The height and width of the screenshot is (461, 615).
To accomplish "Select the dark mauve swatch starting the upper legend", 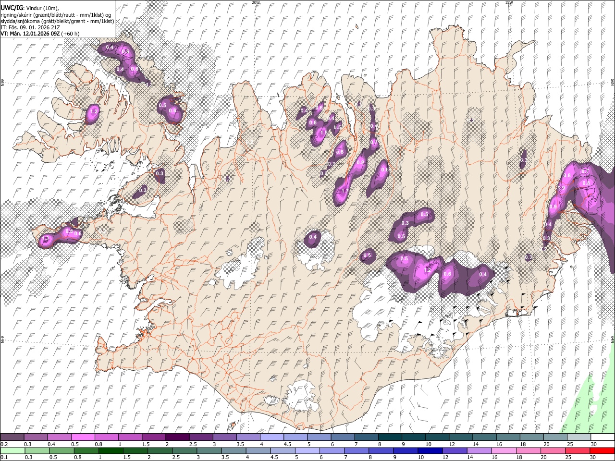I will pos(12,437).
